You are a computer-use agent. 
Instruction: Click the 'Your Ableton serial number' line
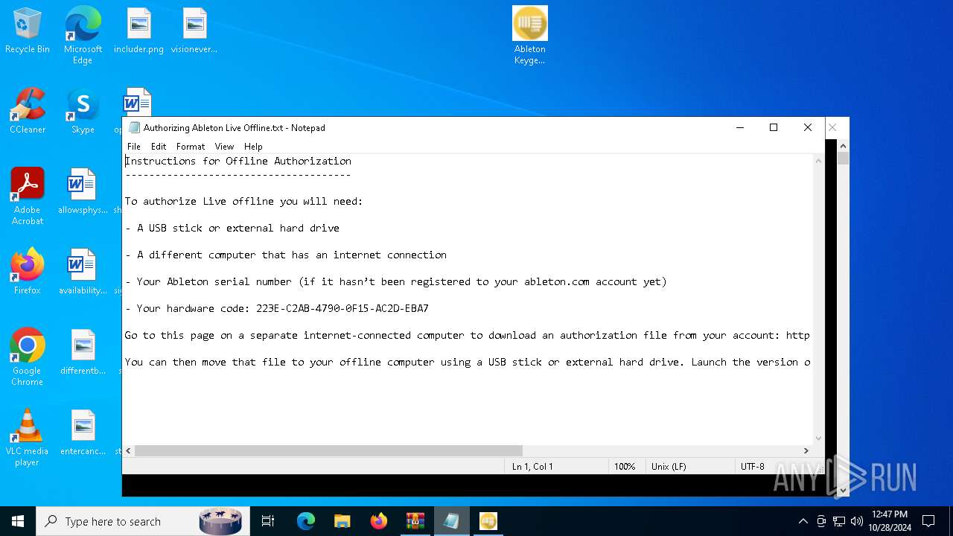click(396, 281)
